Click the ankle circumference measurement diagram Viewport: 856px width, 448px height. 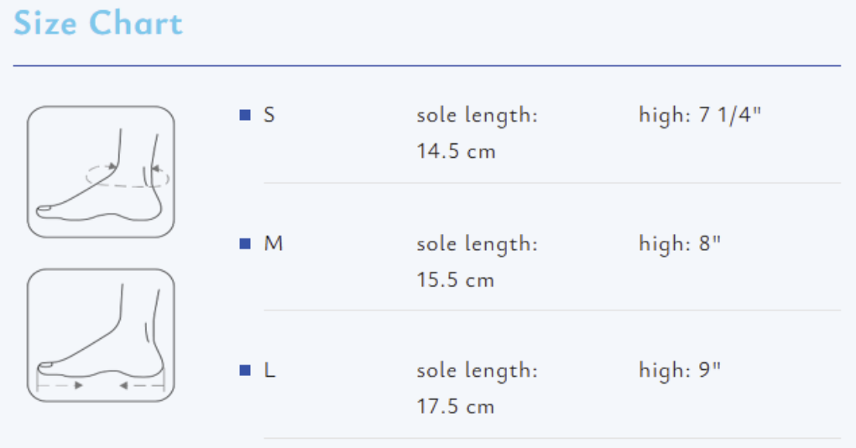[x=101, y=172]
